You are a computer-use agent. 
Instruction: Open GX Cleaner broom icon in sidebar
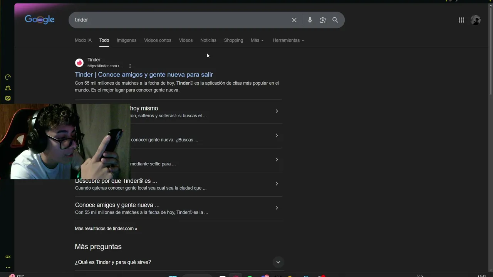pos(8,88)
